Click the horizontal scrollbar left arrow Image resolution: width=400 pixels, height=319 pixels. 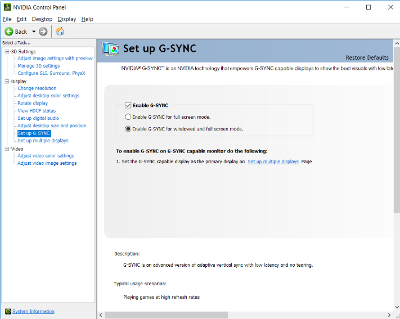[101, 315]
